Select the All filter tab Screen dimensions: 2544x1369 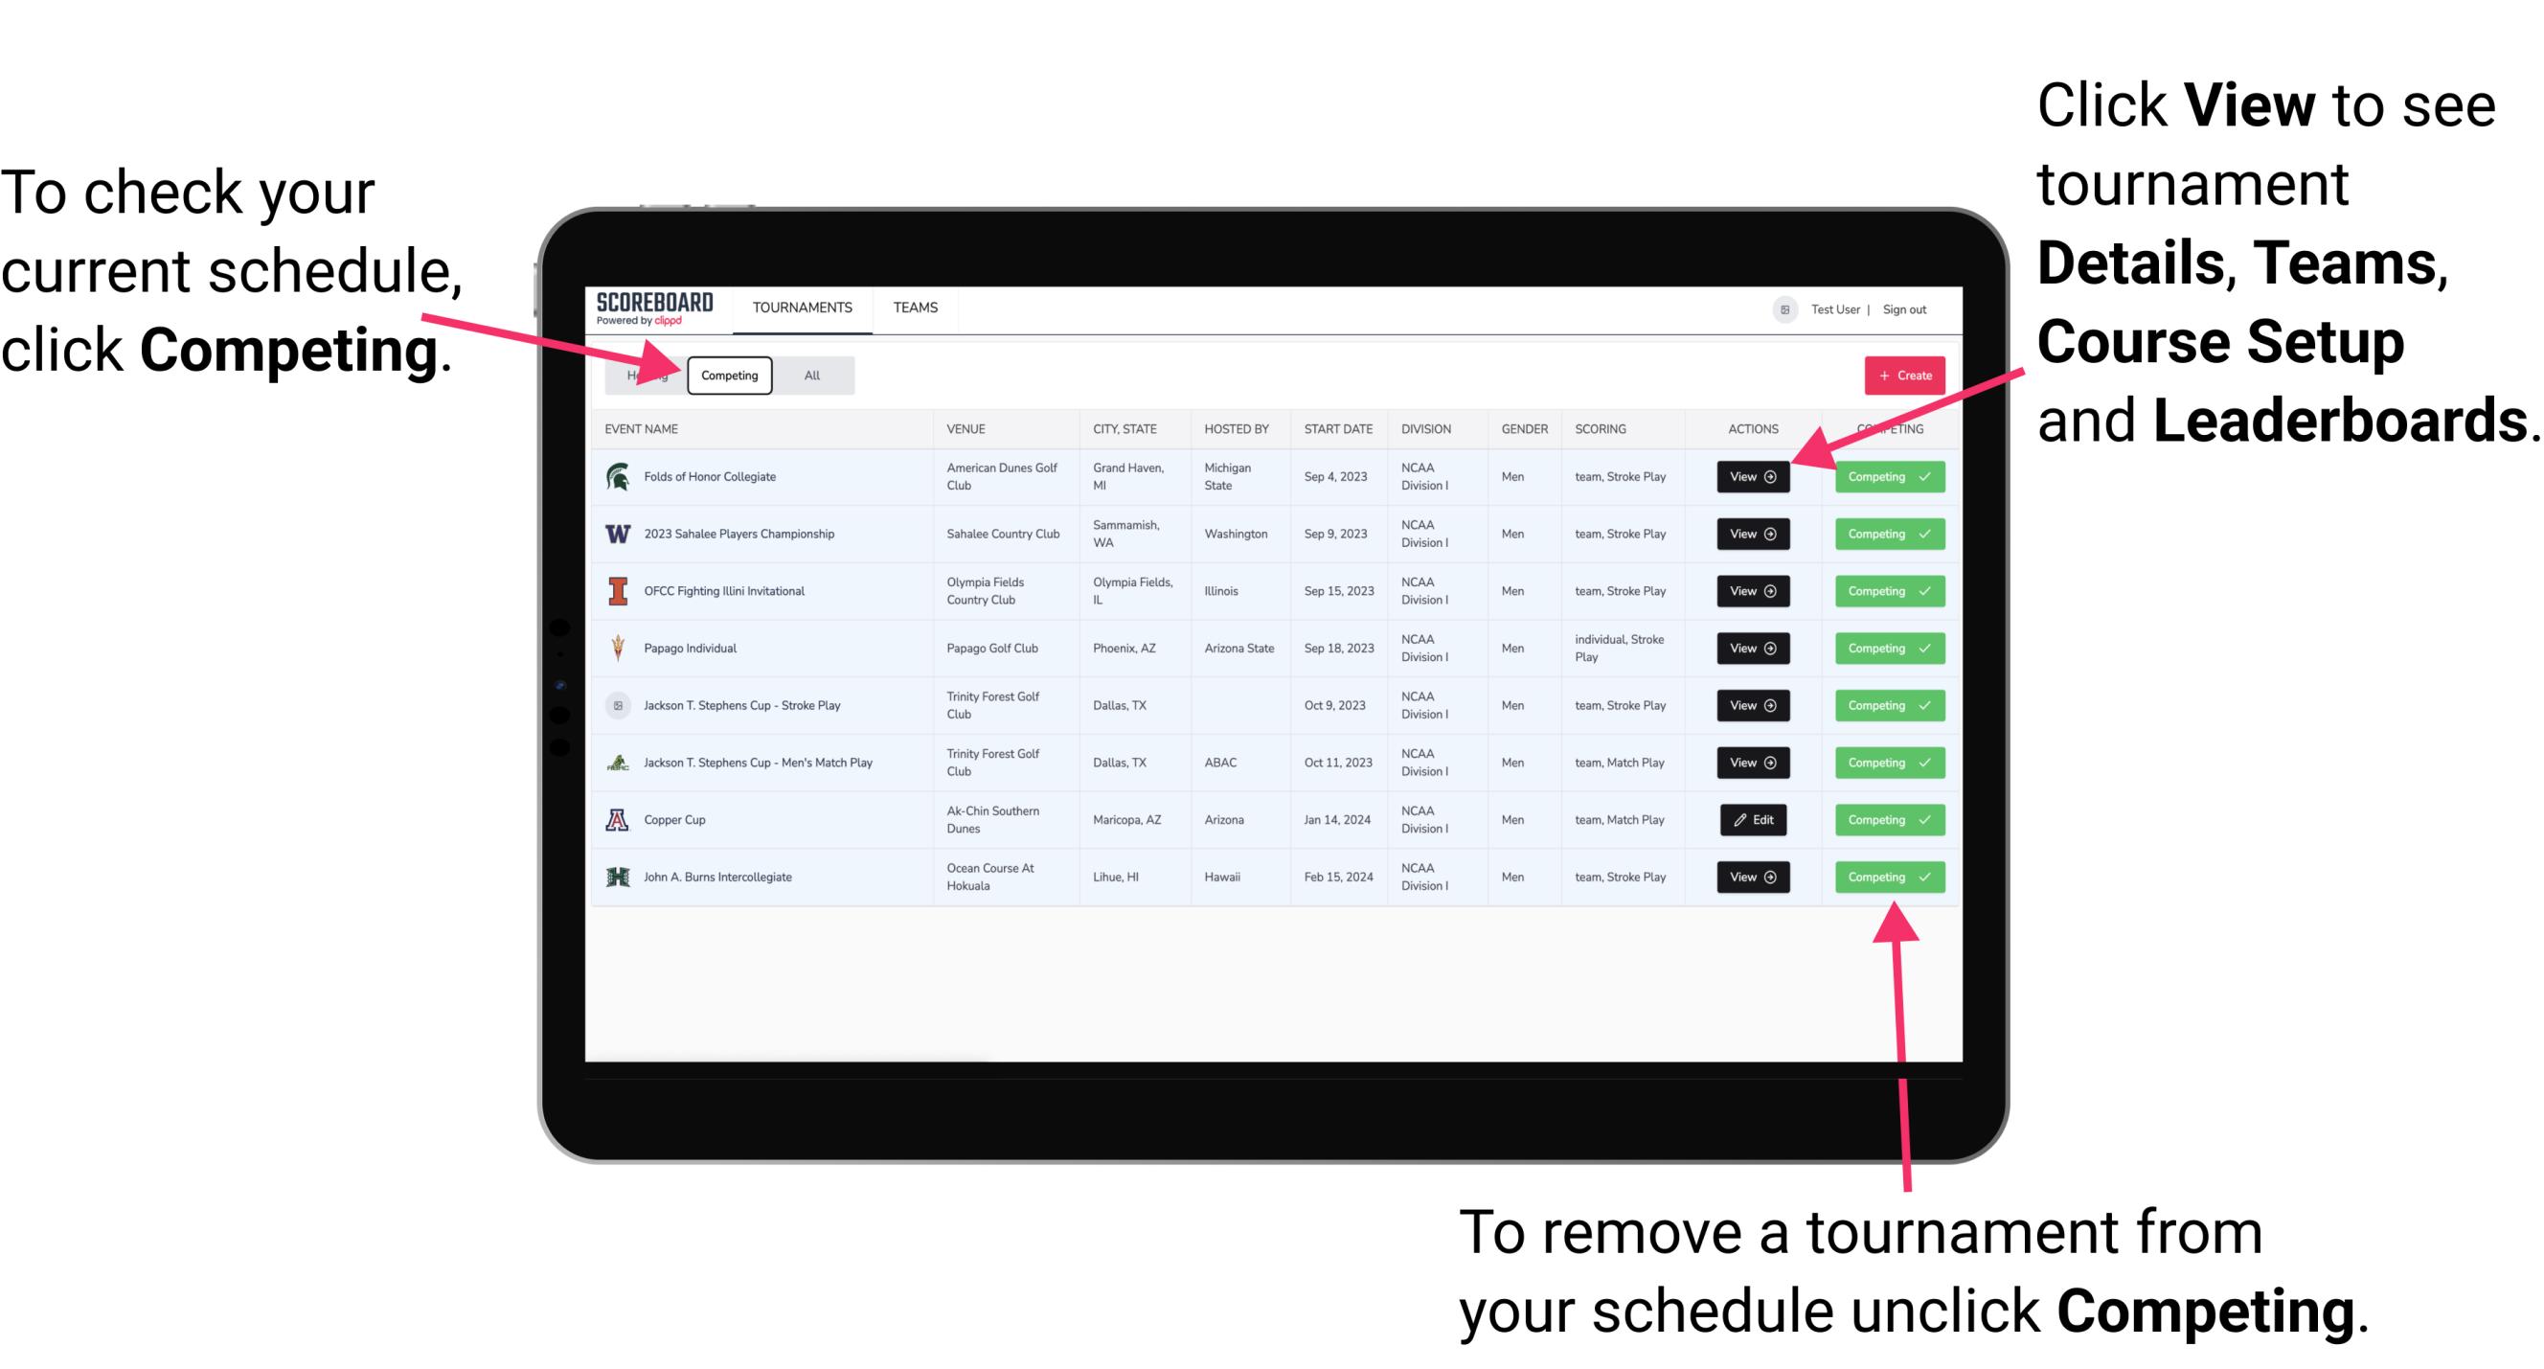coord(808,375)
